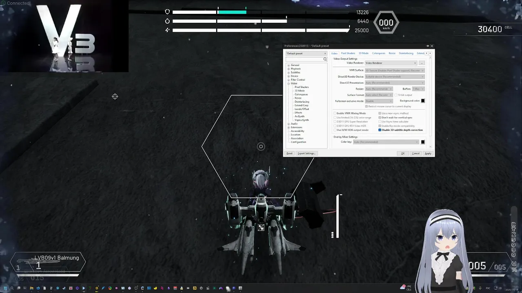The height and width of the screenshot is (293, 522).
Task: Open Direct3D Presentation dropdown
Action: [395, 83]
